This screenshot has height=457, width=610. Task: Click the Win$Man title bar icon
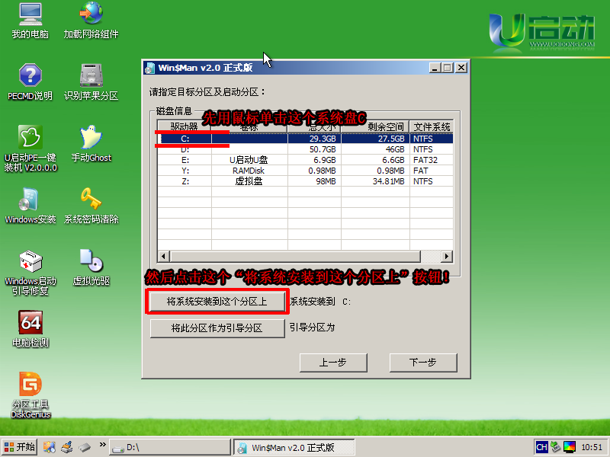click(x=149, y=69)
